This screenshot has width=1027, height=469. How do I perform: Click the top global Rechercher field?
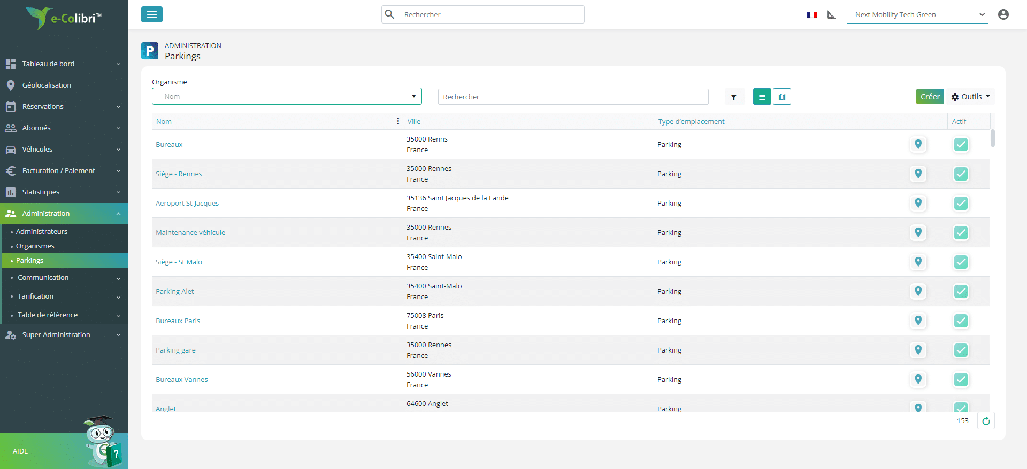483,14
